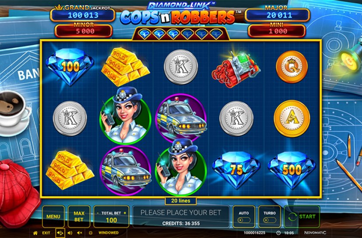Click the Windowed label
The width and height of the screenshot is (362, 238).
tap(108, 233)
